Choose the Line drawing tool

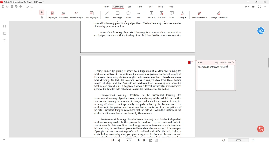pyautogui.click(x=107, y=15)
